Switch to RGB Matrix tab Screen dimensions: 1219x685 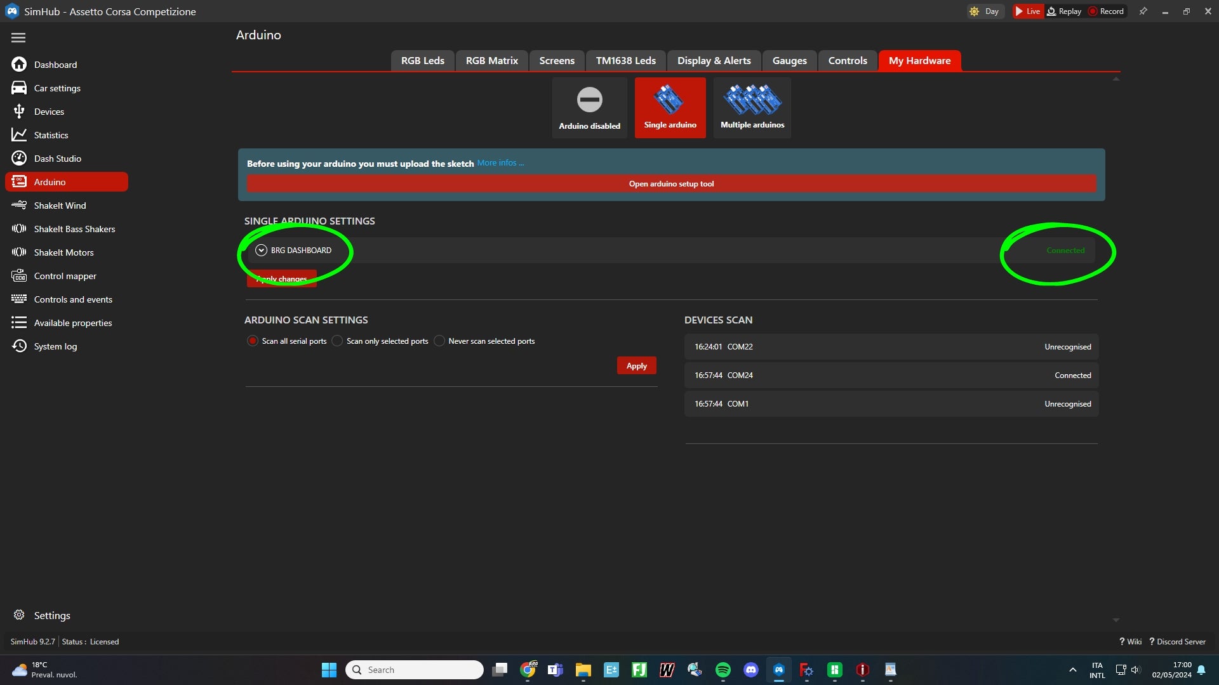492,61
